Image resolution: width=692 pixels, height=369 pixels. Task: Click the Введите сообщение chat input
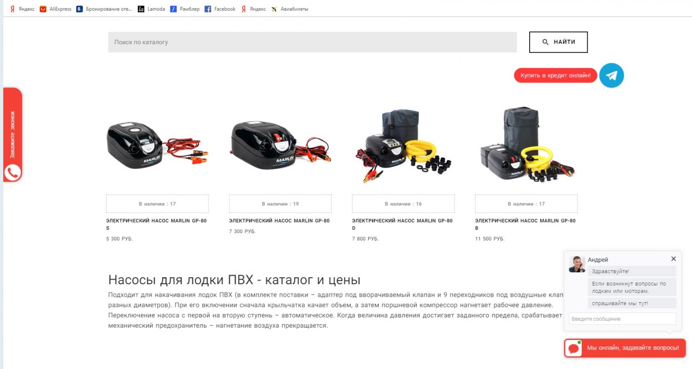pos(622,319)
